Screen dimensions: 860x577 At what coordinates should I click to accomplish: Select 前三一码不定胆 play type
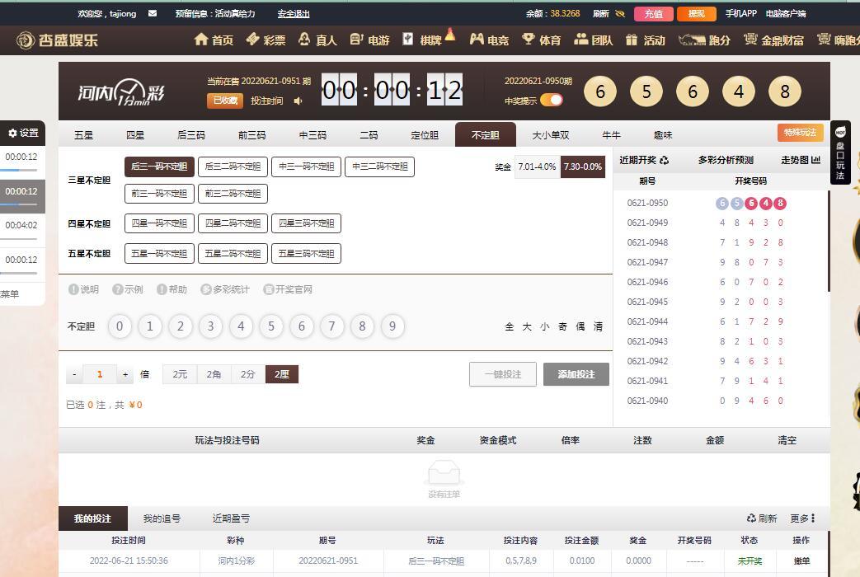[159, 194]
